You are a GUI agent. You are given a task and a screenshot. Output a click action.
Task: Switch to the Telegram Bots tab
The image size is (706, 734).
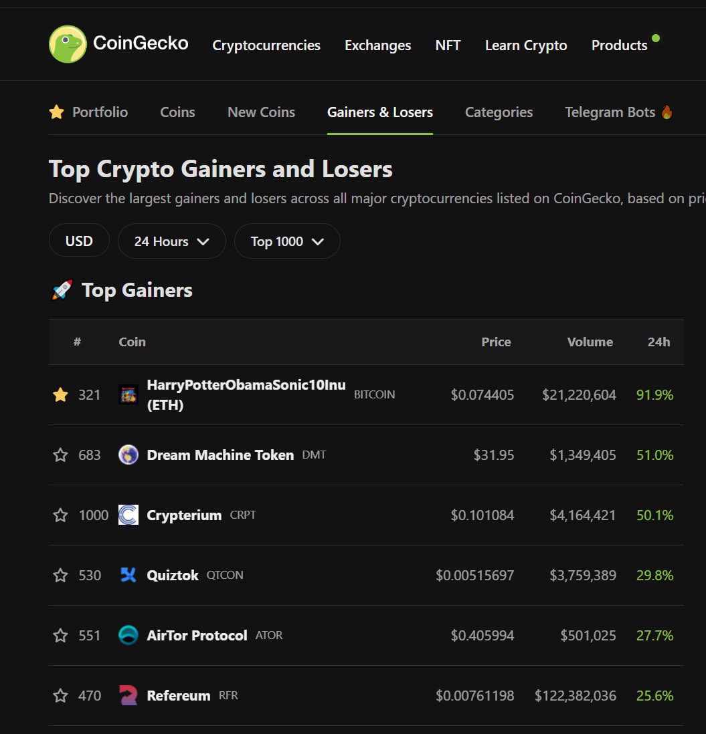click(610, 112)
